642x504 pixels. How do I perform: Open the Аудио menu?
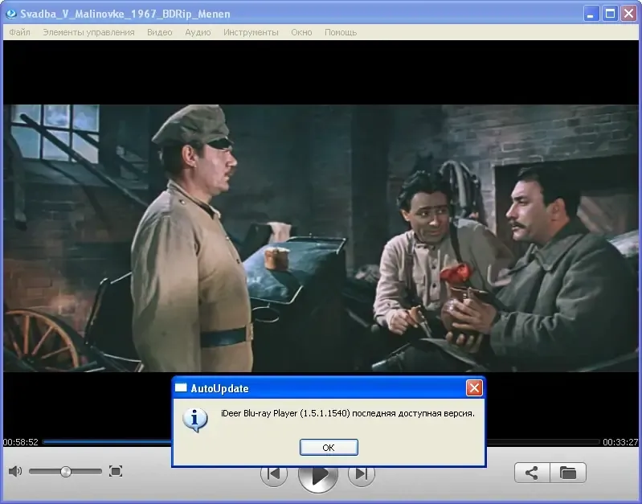pyautogui.click(x=198, y=32)
